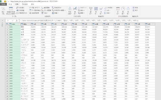Click the formula bar Table.SelectColumns text field
This screenshot has width=161, height=100.
[x=90, y=20]
